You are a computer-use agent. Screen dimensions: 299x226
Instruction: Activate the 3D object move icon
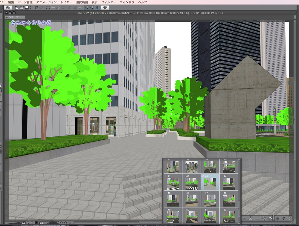pos(28,23)
